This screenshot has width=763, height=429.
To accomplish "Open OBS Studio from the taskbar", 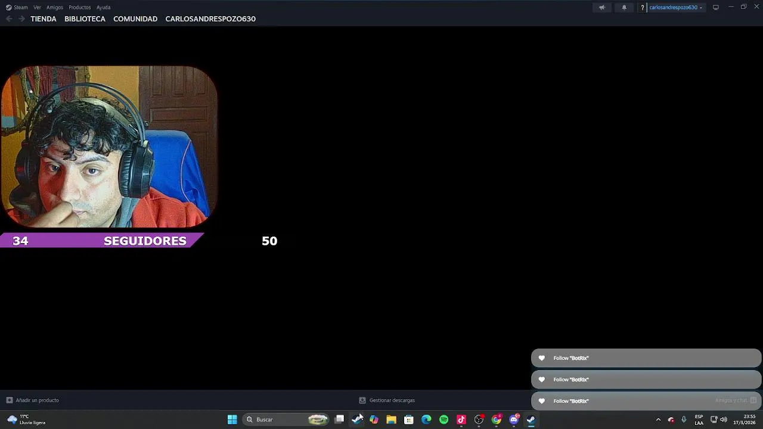I will (479, 419).
